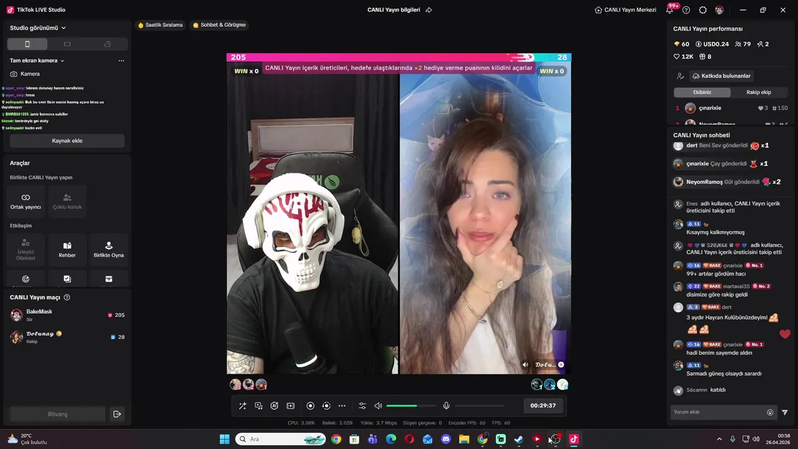The width and height of the screenshot is (798, 449).
Task: Adjust the speaker volume slider
Action: [x=411, y=406]
